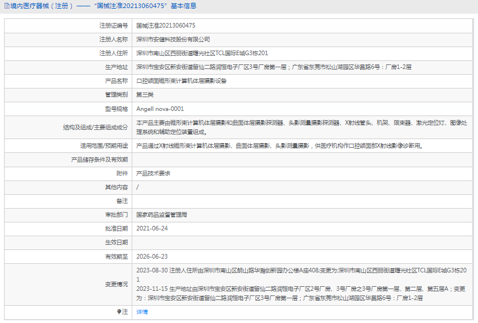Select attachment value 产品技术要求
The height and width of the screenshot is (323, 478).
click(x=154, y=174)
